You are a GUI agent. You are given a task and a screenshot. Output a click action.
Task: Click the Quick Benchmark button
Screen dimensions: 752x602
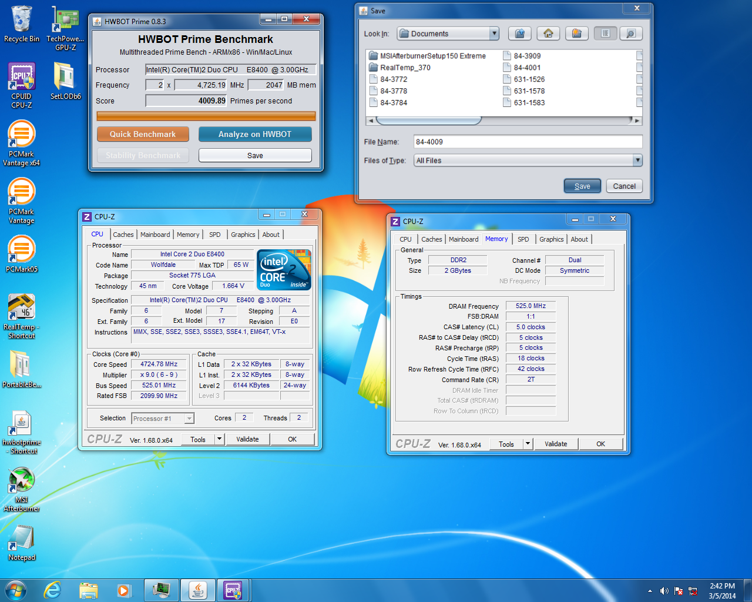(143, 134)
